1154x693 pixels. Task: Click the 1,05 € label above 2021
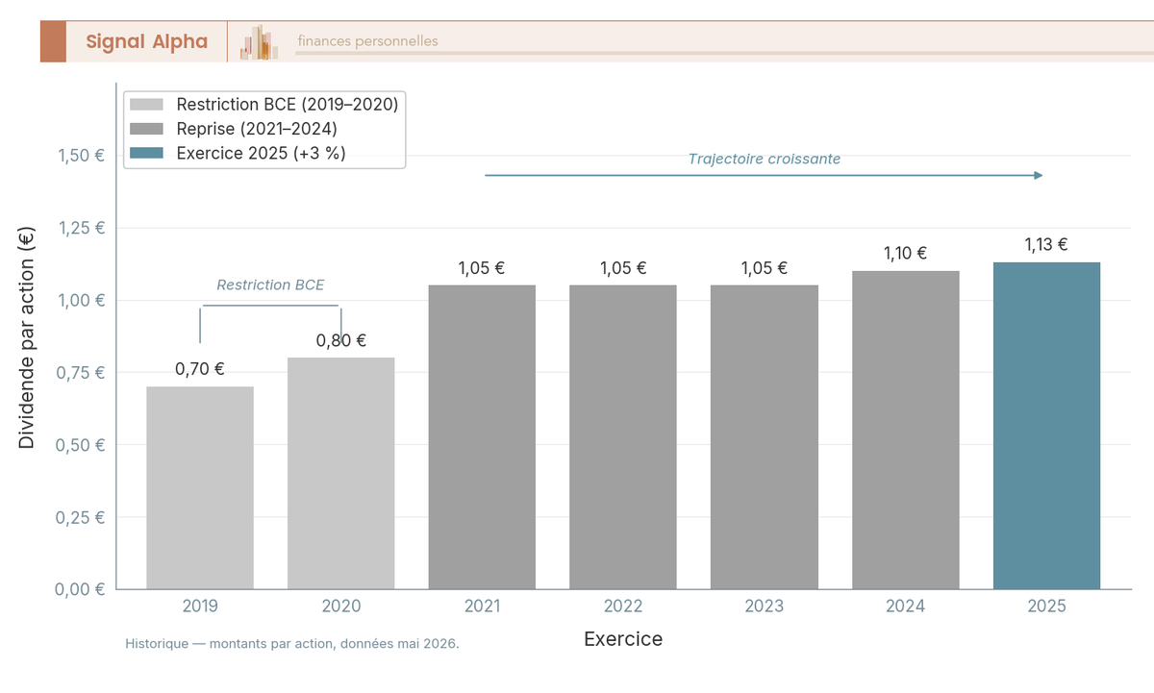pyautogui.click(x=482, y=268)
